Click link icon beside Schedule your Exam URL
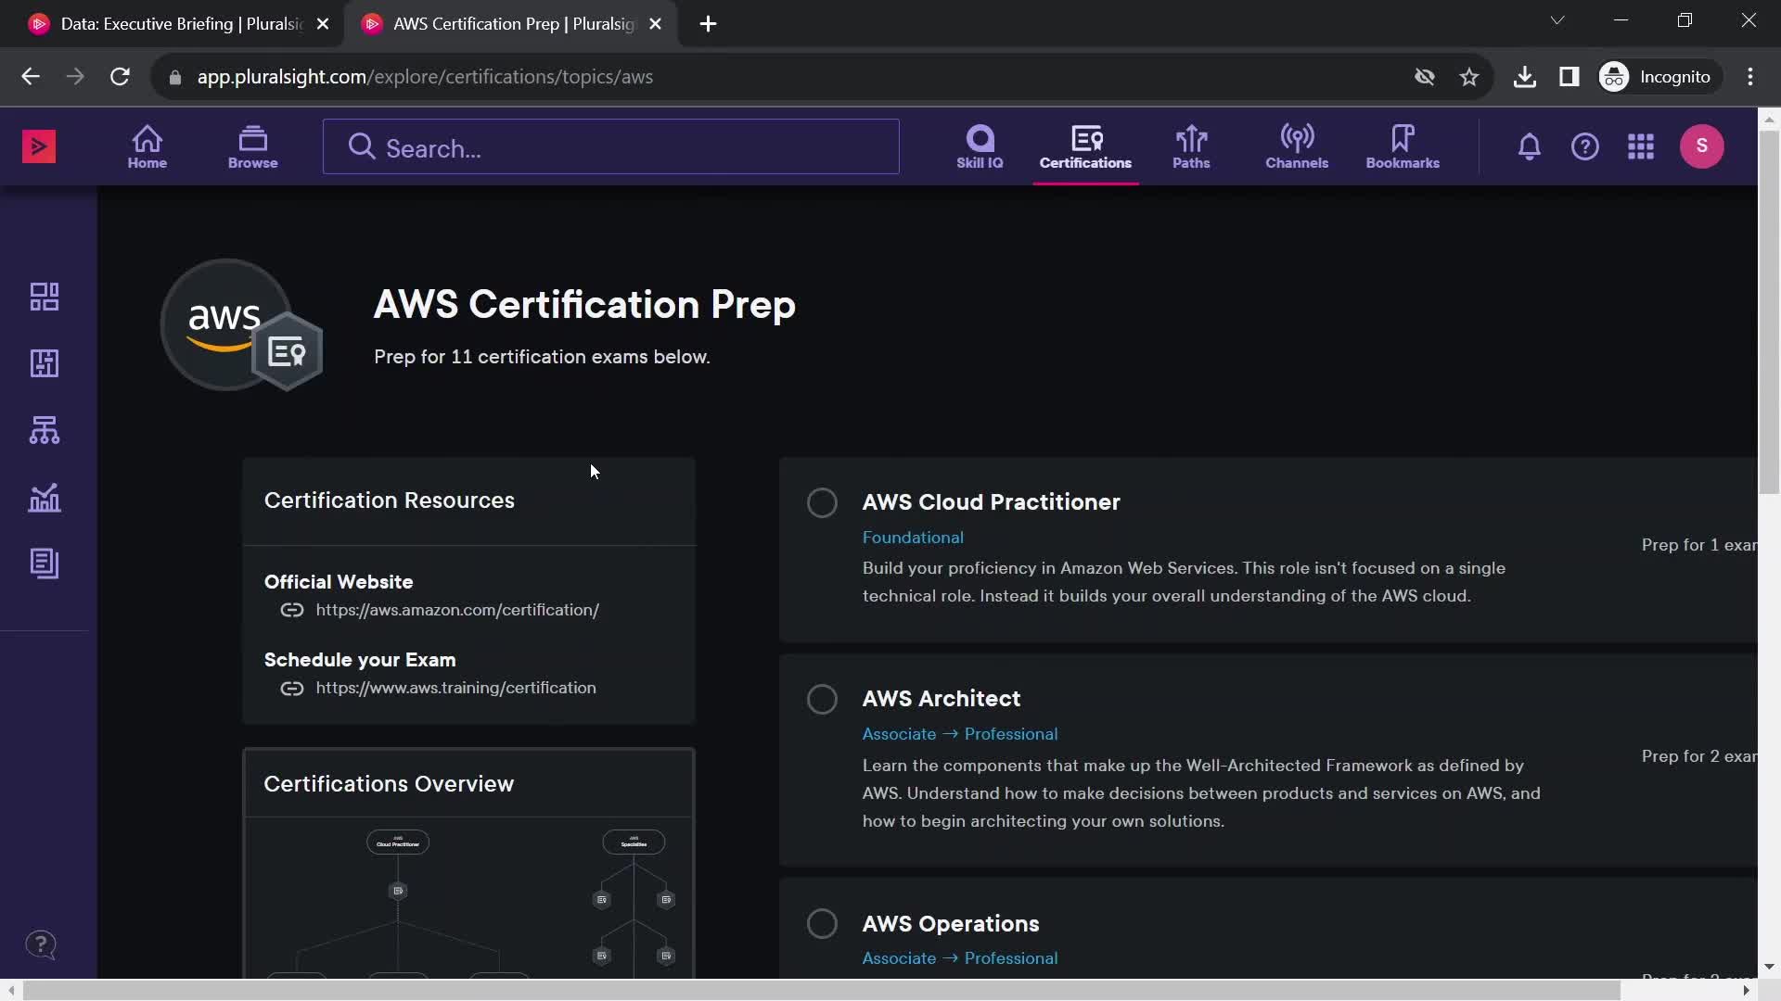This screenshot has height=1001, width=1781. point(292,688)
